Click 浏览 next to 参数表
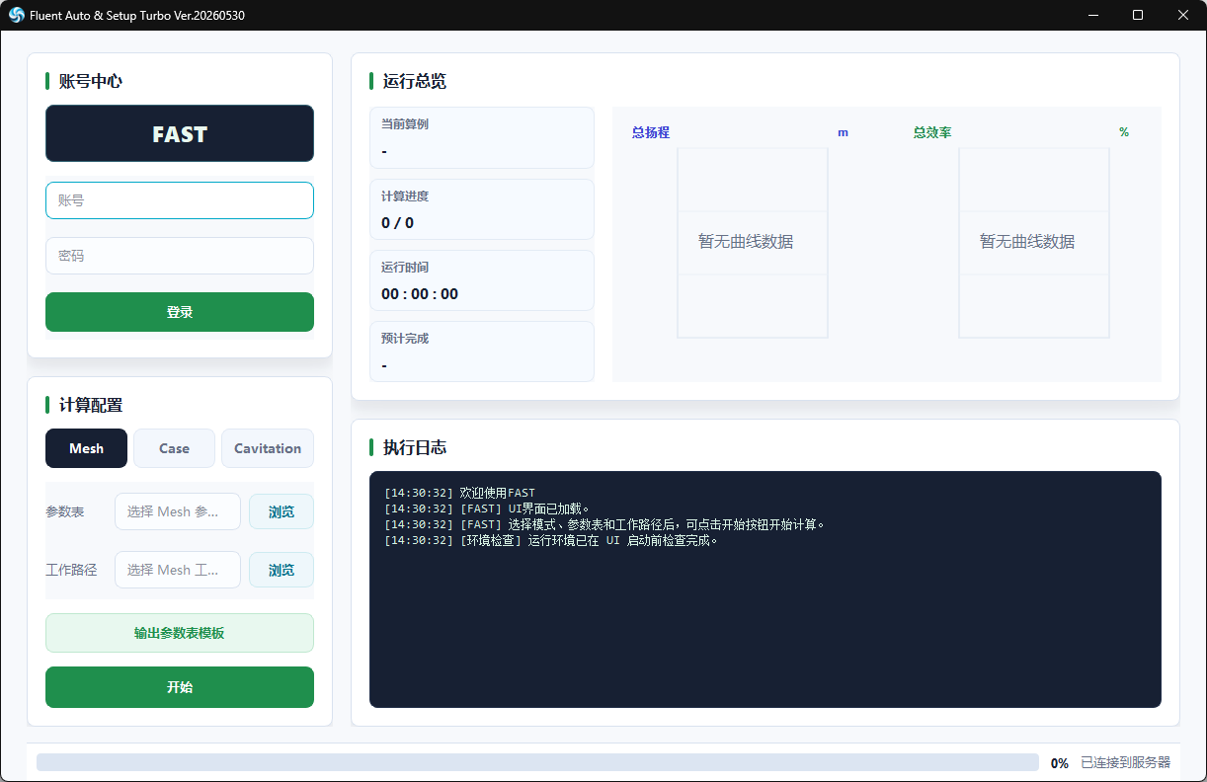1207x782 pixels. (x=282, y=511)
